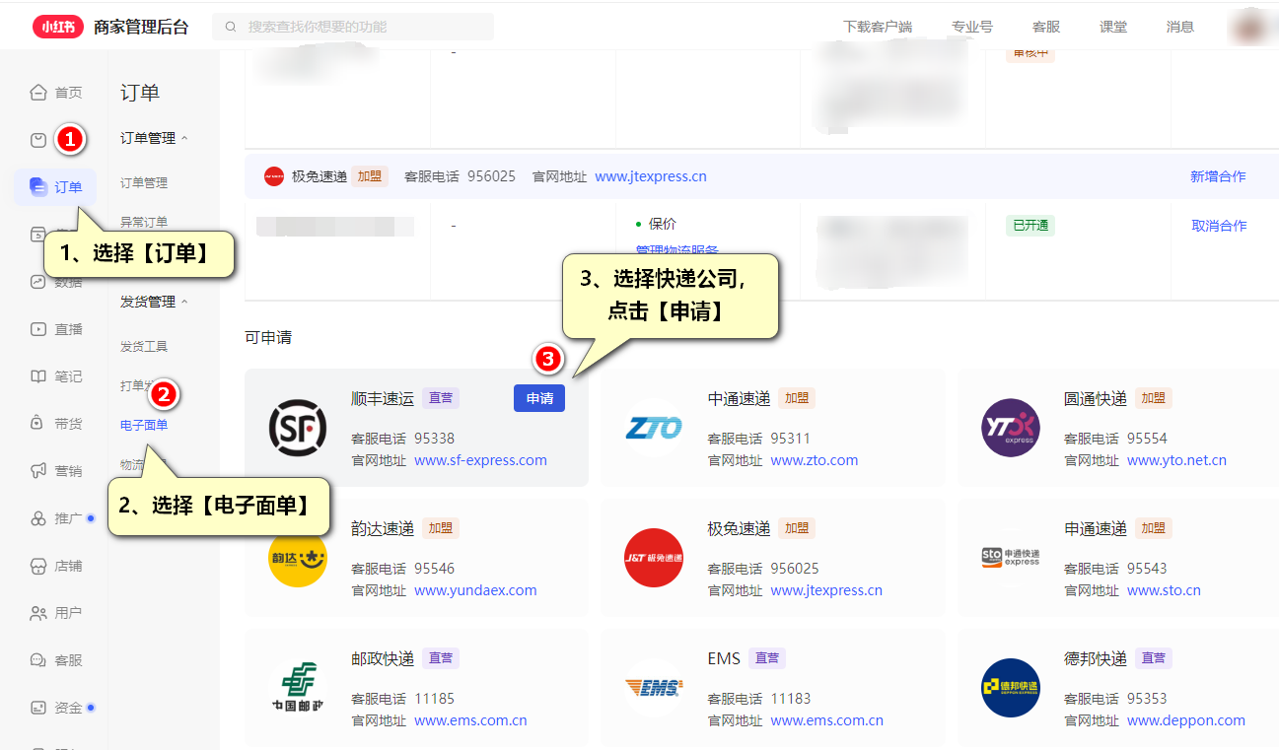Click the 小红书 logo
This screenshot has width=1279, height=750.
[x=58, y=27]
